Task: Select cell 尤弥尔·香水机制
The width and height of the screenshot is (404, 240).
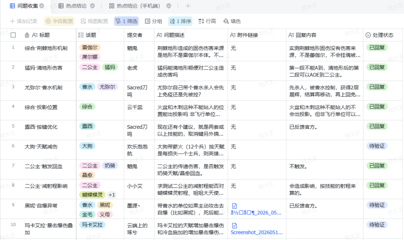Action: tap(49, 90)
